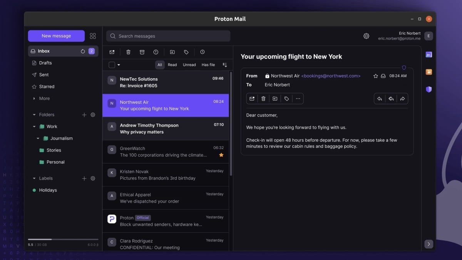The height and width of the screenshot is (260, 462).
Task: Unstar the GreenWatch email
Action: point(221,155)
